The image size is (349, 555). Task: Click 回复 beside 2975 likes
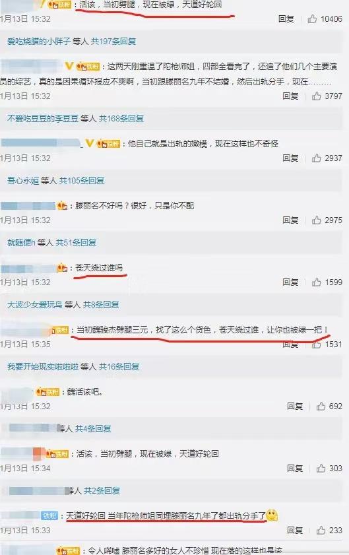[x=290, y=220]
